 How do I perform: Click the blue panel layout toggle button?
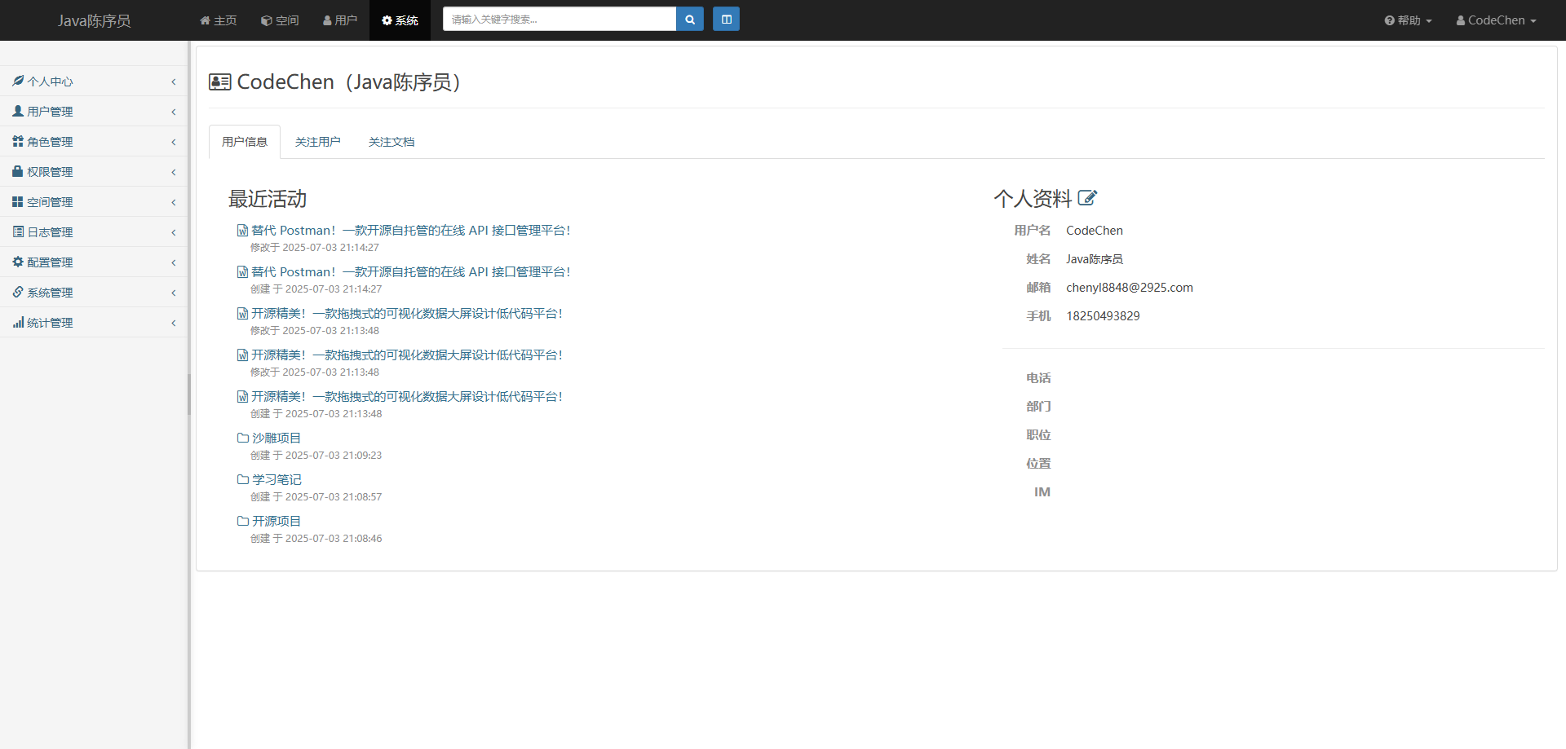[726, 20]
